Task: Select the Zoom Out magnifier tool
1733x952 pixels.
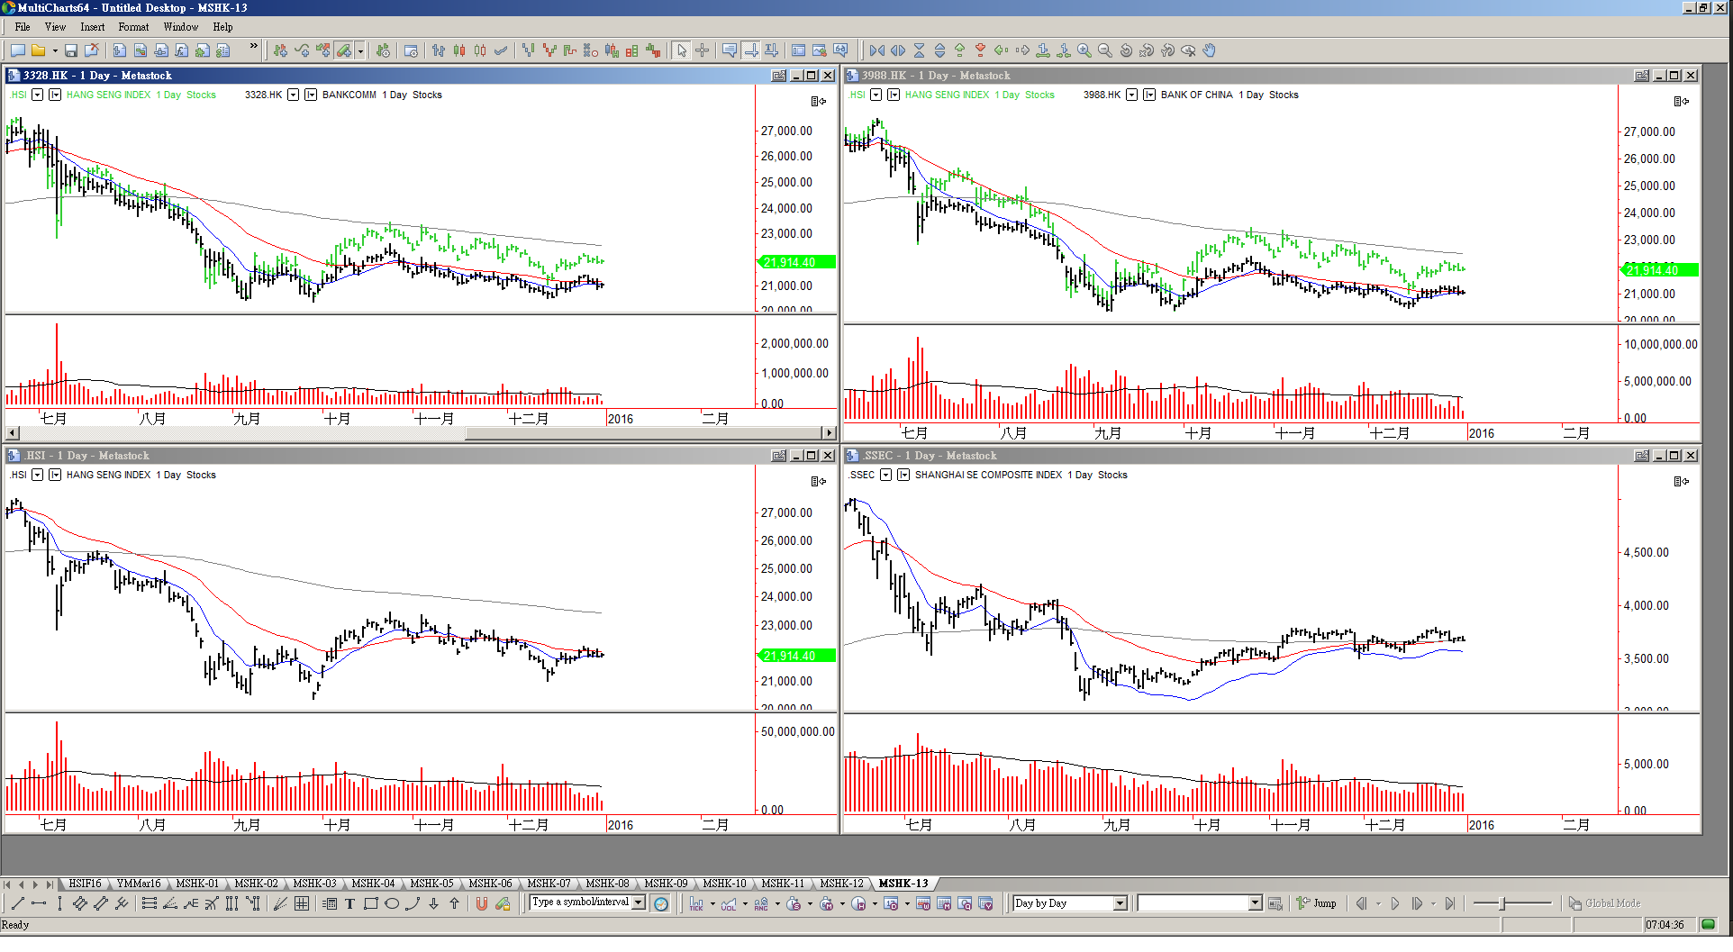Action: click(x=1105, y=51)
